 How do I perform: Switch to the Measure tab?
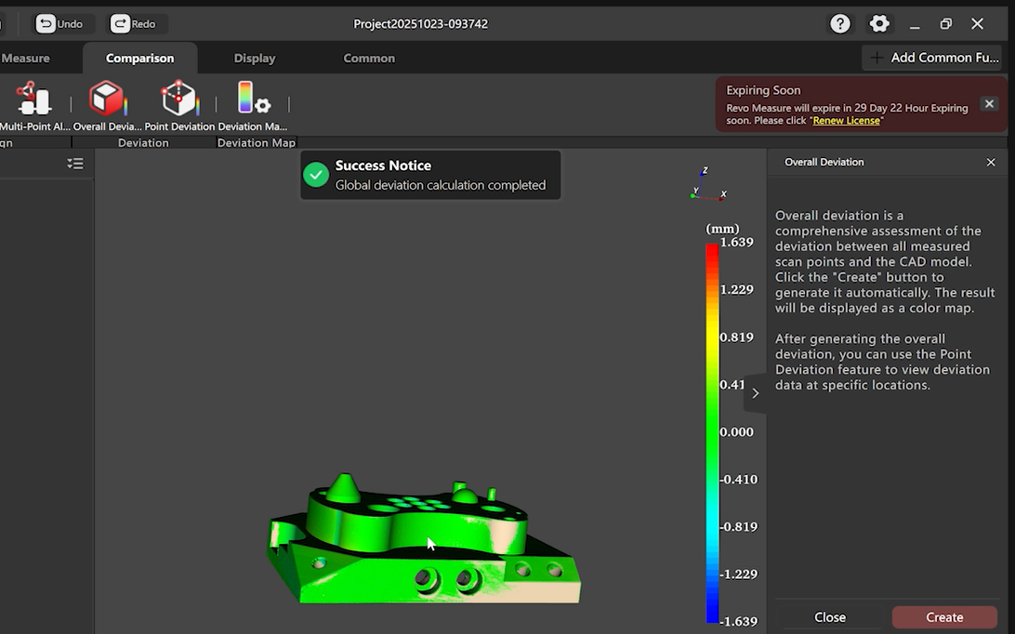(x=26, y=58)
